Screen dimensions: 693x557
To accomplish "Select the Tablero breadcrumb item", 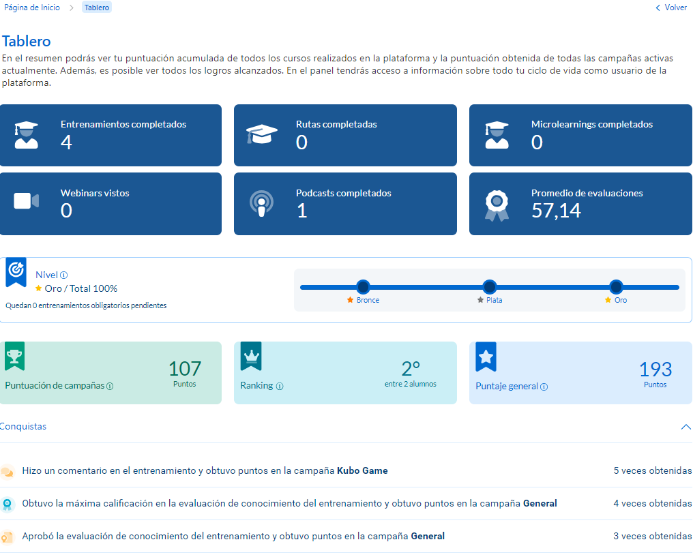I will (x=96, y=7).
